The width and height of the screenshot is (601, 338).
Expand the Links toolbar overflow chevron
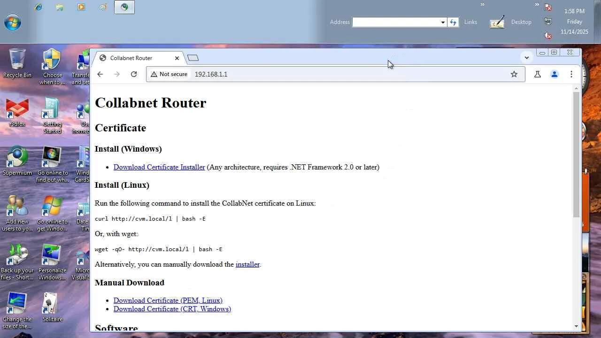click(x=482, y=5)
